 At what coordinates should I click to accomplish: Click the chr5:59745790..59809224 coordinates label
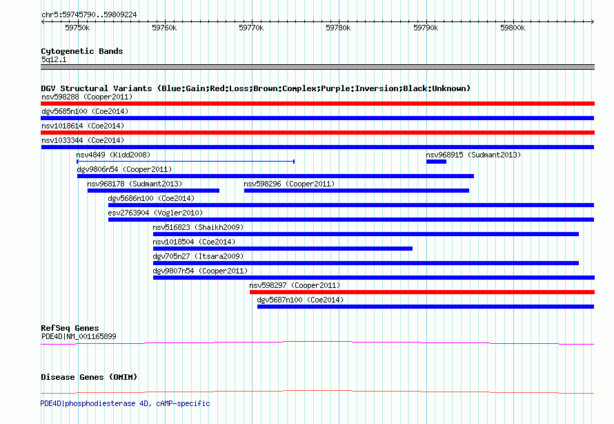point(89,15)
